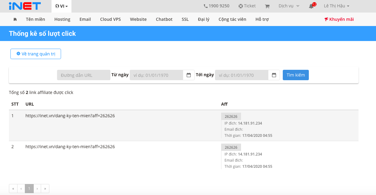
Task: Click the URL in row 2
Action: tap(70, 147)
